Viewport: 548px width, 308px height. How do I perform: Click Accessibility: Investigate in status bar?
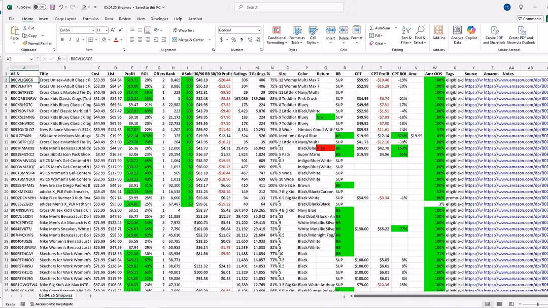tap(51, 304)
